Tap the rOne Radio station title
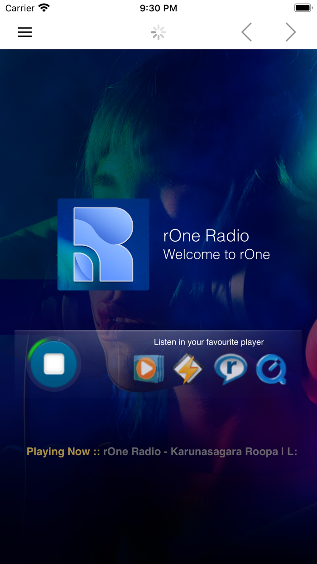This screenshot has height=564, width=317. tap(206, 236)
